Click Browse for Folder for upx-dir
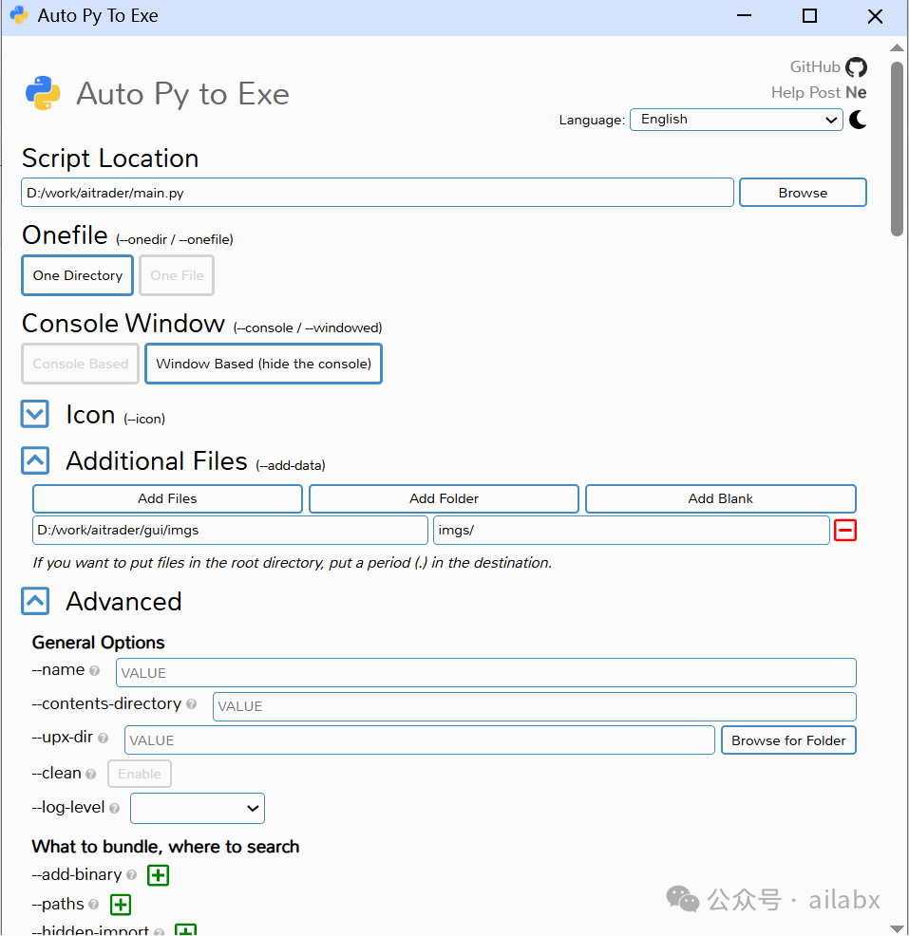 tap(788, 740)
